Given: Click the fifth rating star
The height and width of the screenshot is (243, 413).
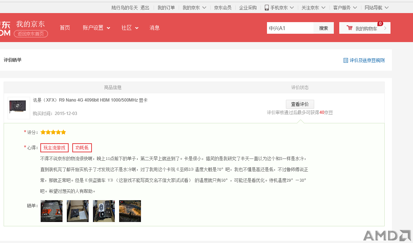Looking at the screenshot, I should 63,132.
